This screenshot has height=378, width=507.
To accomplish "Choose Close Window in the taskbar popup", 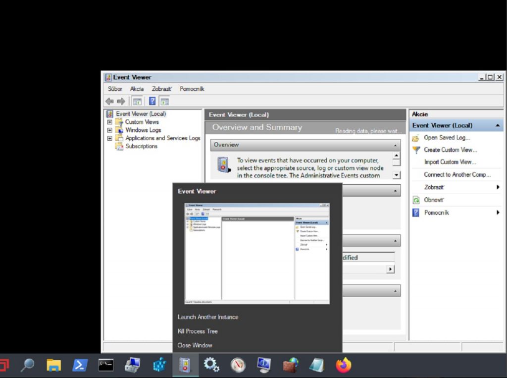I will [x=195, y=345].
